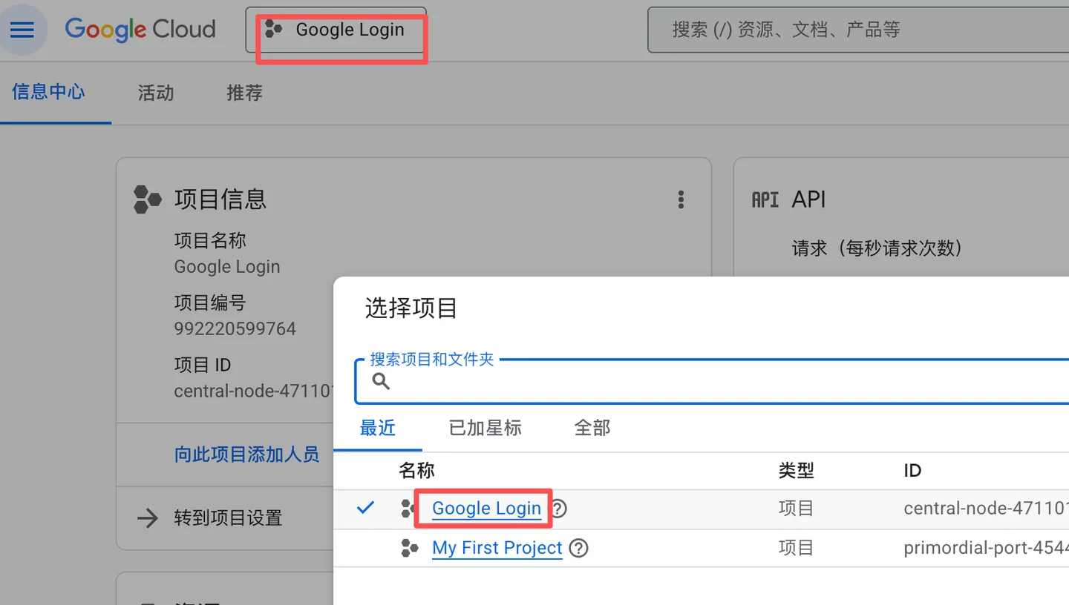Click the help circle beside Google Login

[558, 509]
